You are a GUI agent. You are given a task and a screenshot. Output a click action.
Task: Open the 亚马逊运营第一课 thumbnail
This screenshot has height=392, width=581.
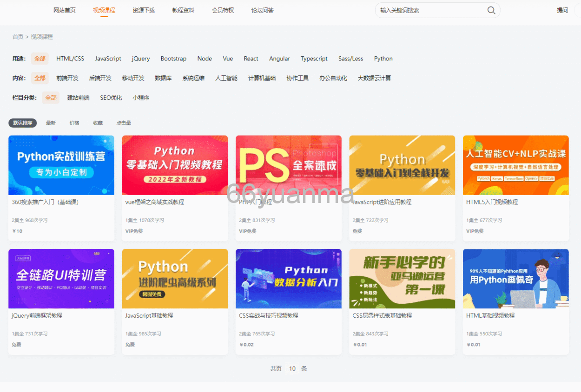click(402, 279)
